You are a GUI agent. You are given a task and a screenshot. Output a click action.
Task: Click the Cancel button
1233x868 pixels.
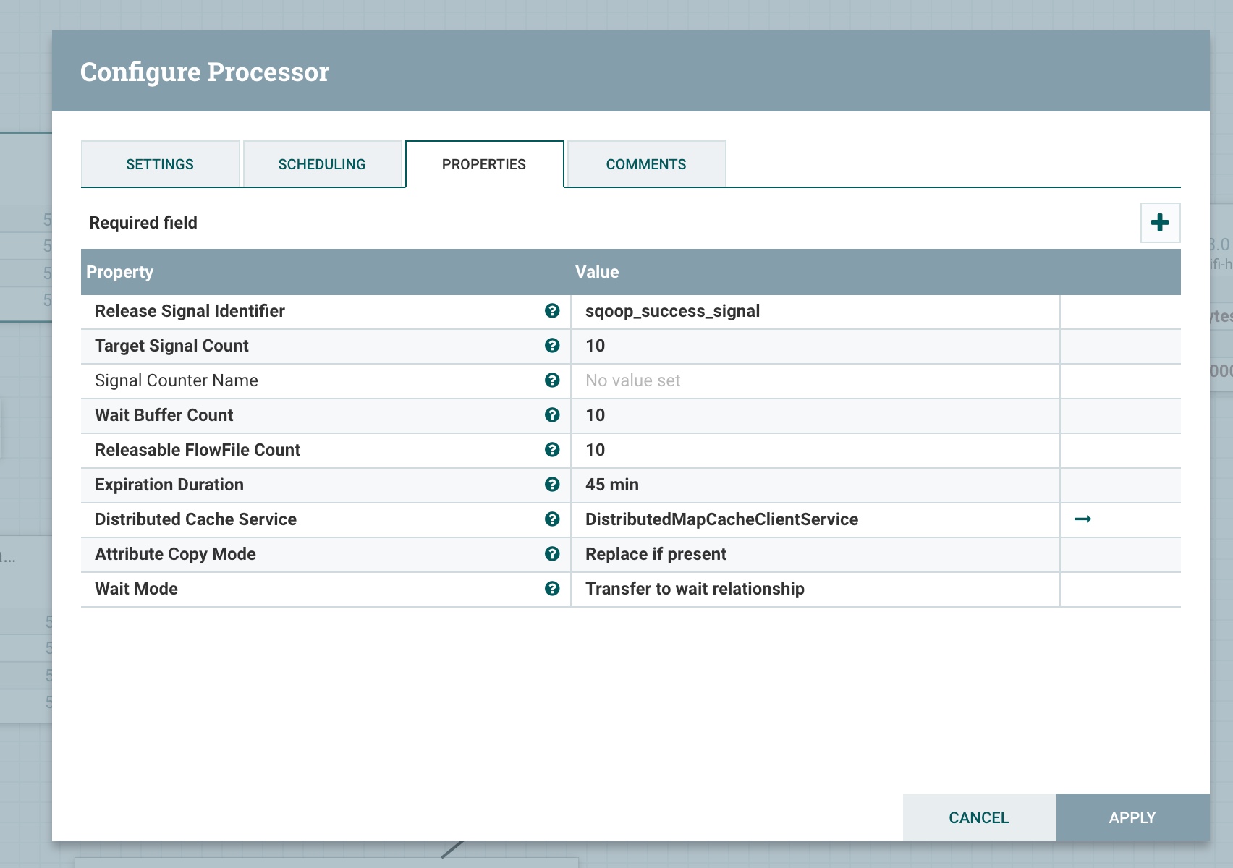coord(978,817)
